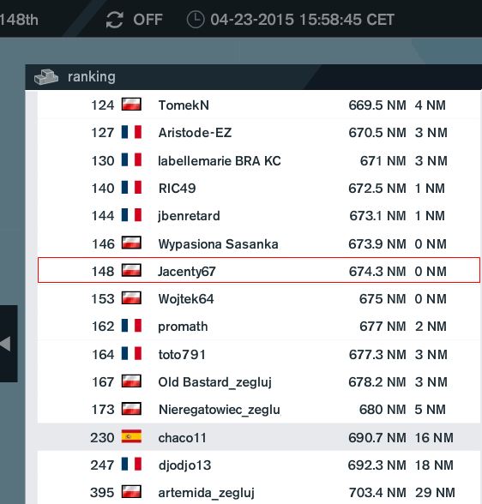Open Old Bastard_zegluj player entry
Screen dimensions: 482x504
tap(214, 382)
